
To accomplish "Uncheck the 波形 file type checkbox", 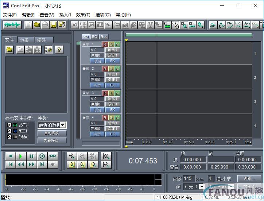I will (9, 125).
